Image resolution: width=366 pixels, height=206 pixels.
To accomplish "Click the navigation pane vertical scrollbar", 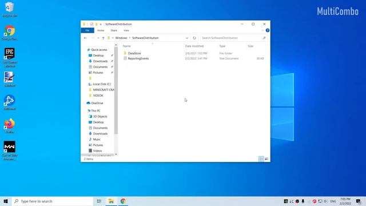I will click(x=116, y=90).
